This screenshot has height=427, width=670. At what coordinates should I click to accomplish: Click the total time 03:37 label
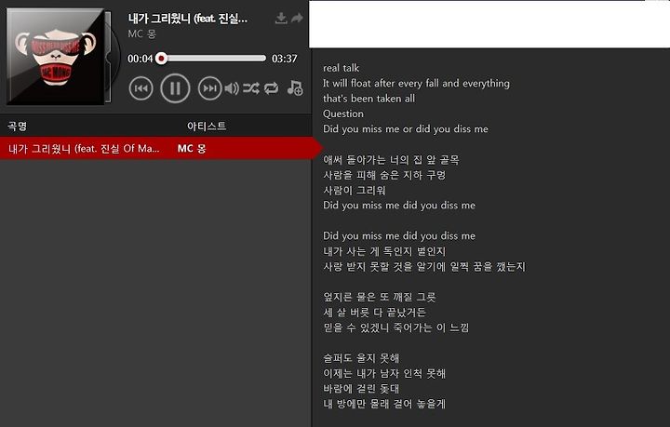[x=285, y=59]
